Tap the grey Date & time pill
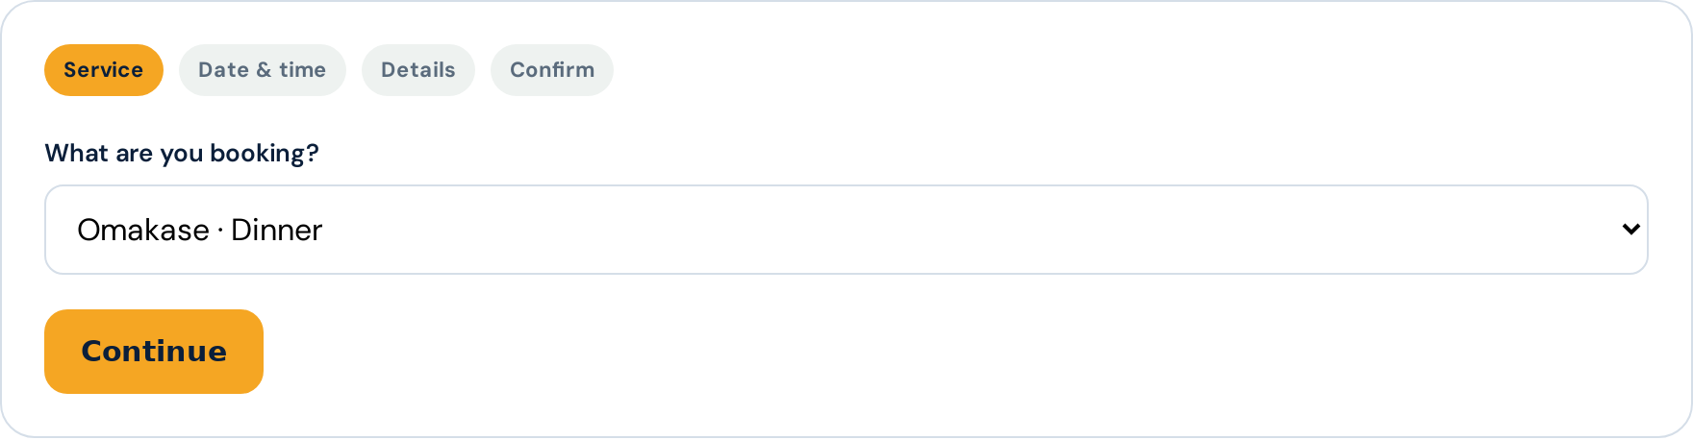 point(263,70)
